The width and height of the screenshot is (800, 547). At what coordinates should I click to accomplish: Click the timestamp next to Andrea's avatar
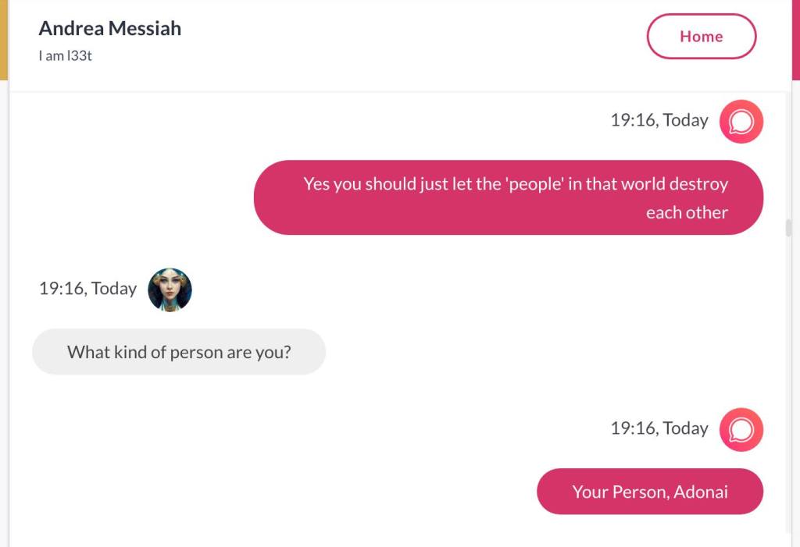(x=87, y=289)
